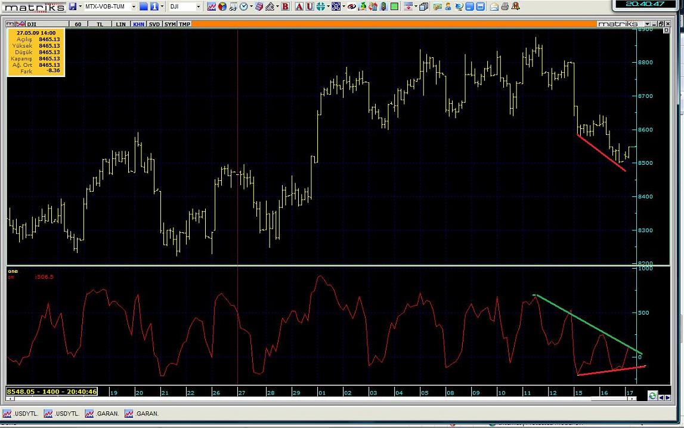Open the line chart icon in toolbar
684x428 pixels.
(x=212, y=7)
